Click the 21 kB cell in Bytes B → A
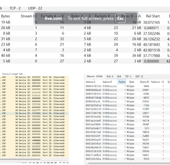Screen dimensions: 170x165 pos(136,28)
